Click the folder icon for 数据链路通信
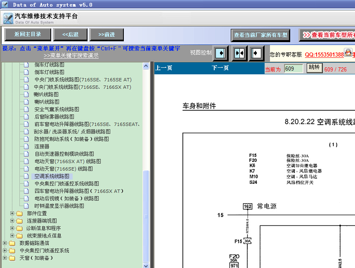 (12, 243)
